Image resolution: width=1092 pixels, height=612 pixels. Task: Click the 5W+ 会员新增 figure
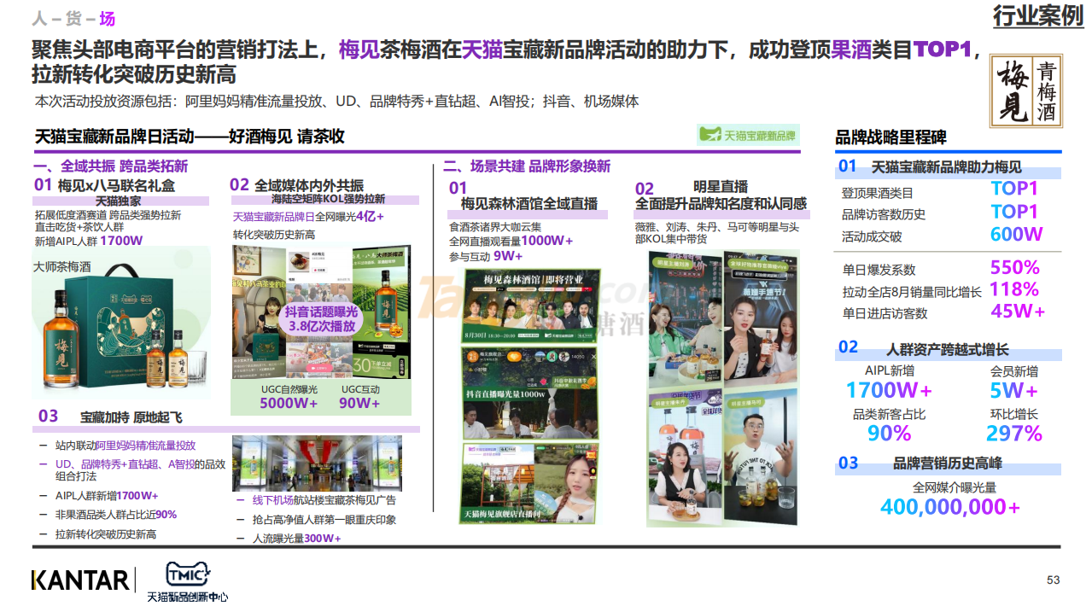[x=1014, y=391]
